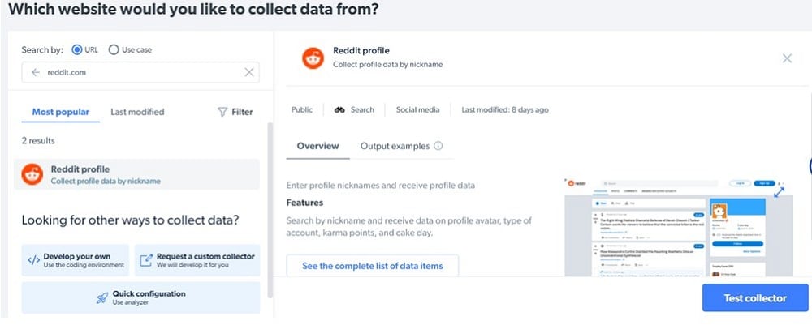Click the pencil edit request icon

coord(146,260)
